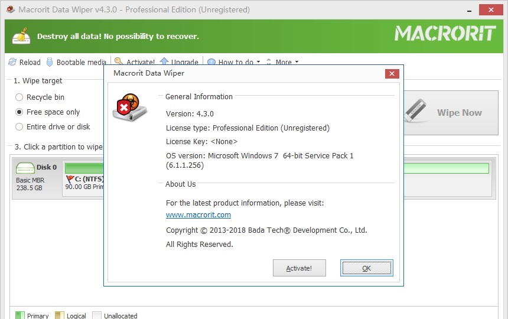Click the Bootable media USB icon
This screenshot has height=319, width=508.
[x=50, y=62]
